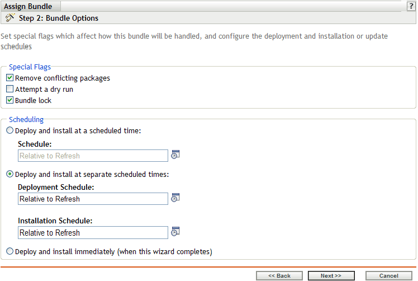
Task: Click the help question mark icon
Action: tap(411, 6)
